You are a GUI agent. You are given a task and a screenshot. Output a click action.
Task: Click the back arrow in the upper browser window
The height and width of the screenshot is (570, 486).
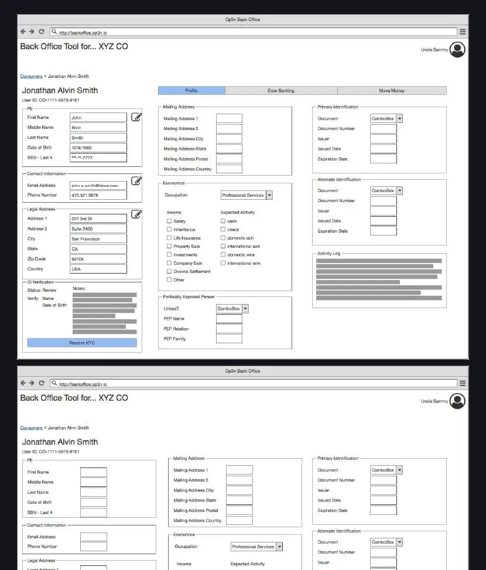pos(23,32)
